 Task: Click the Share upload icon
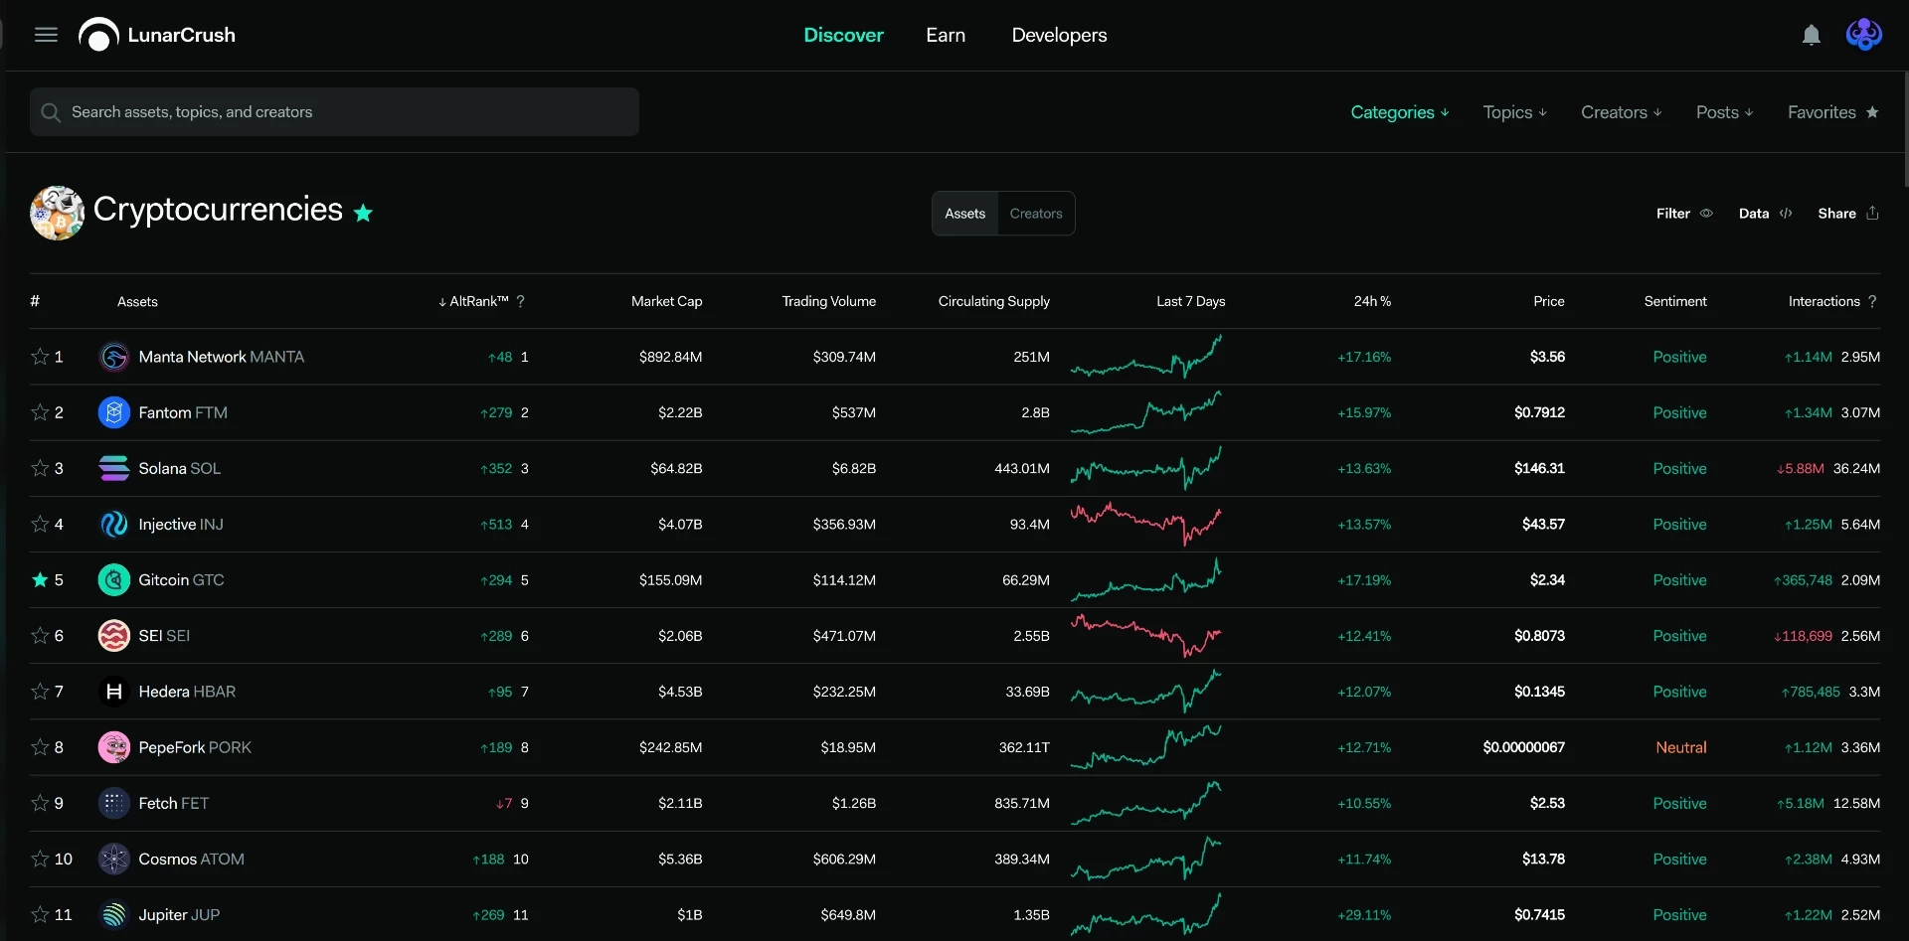pyautogui.click(x=1872, y=213)
